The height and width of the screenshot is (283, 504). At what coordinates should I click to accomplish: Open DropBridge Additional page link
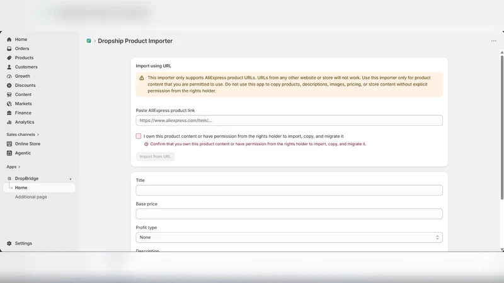(31, 197)
